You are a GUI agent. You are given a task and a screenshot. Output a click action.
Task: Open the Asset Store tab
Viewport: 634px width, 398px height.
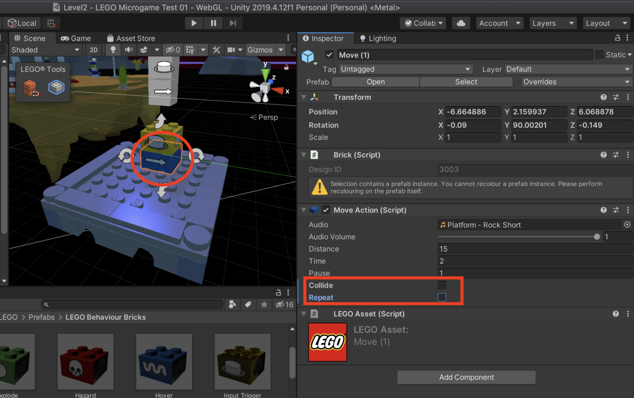pyautogui.click(x=131, y=38)
